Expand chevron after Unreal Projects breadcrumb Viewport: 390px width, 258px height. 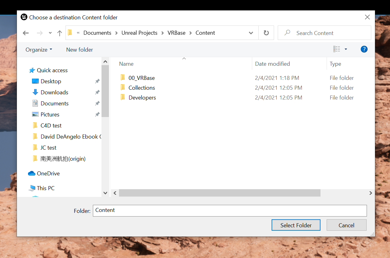pyautogui.click(x=163, y=33)
